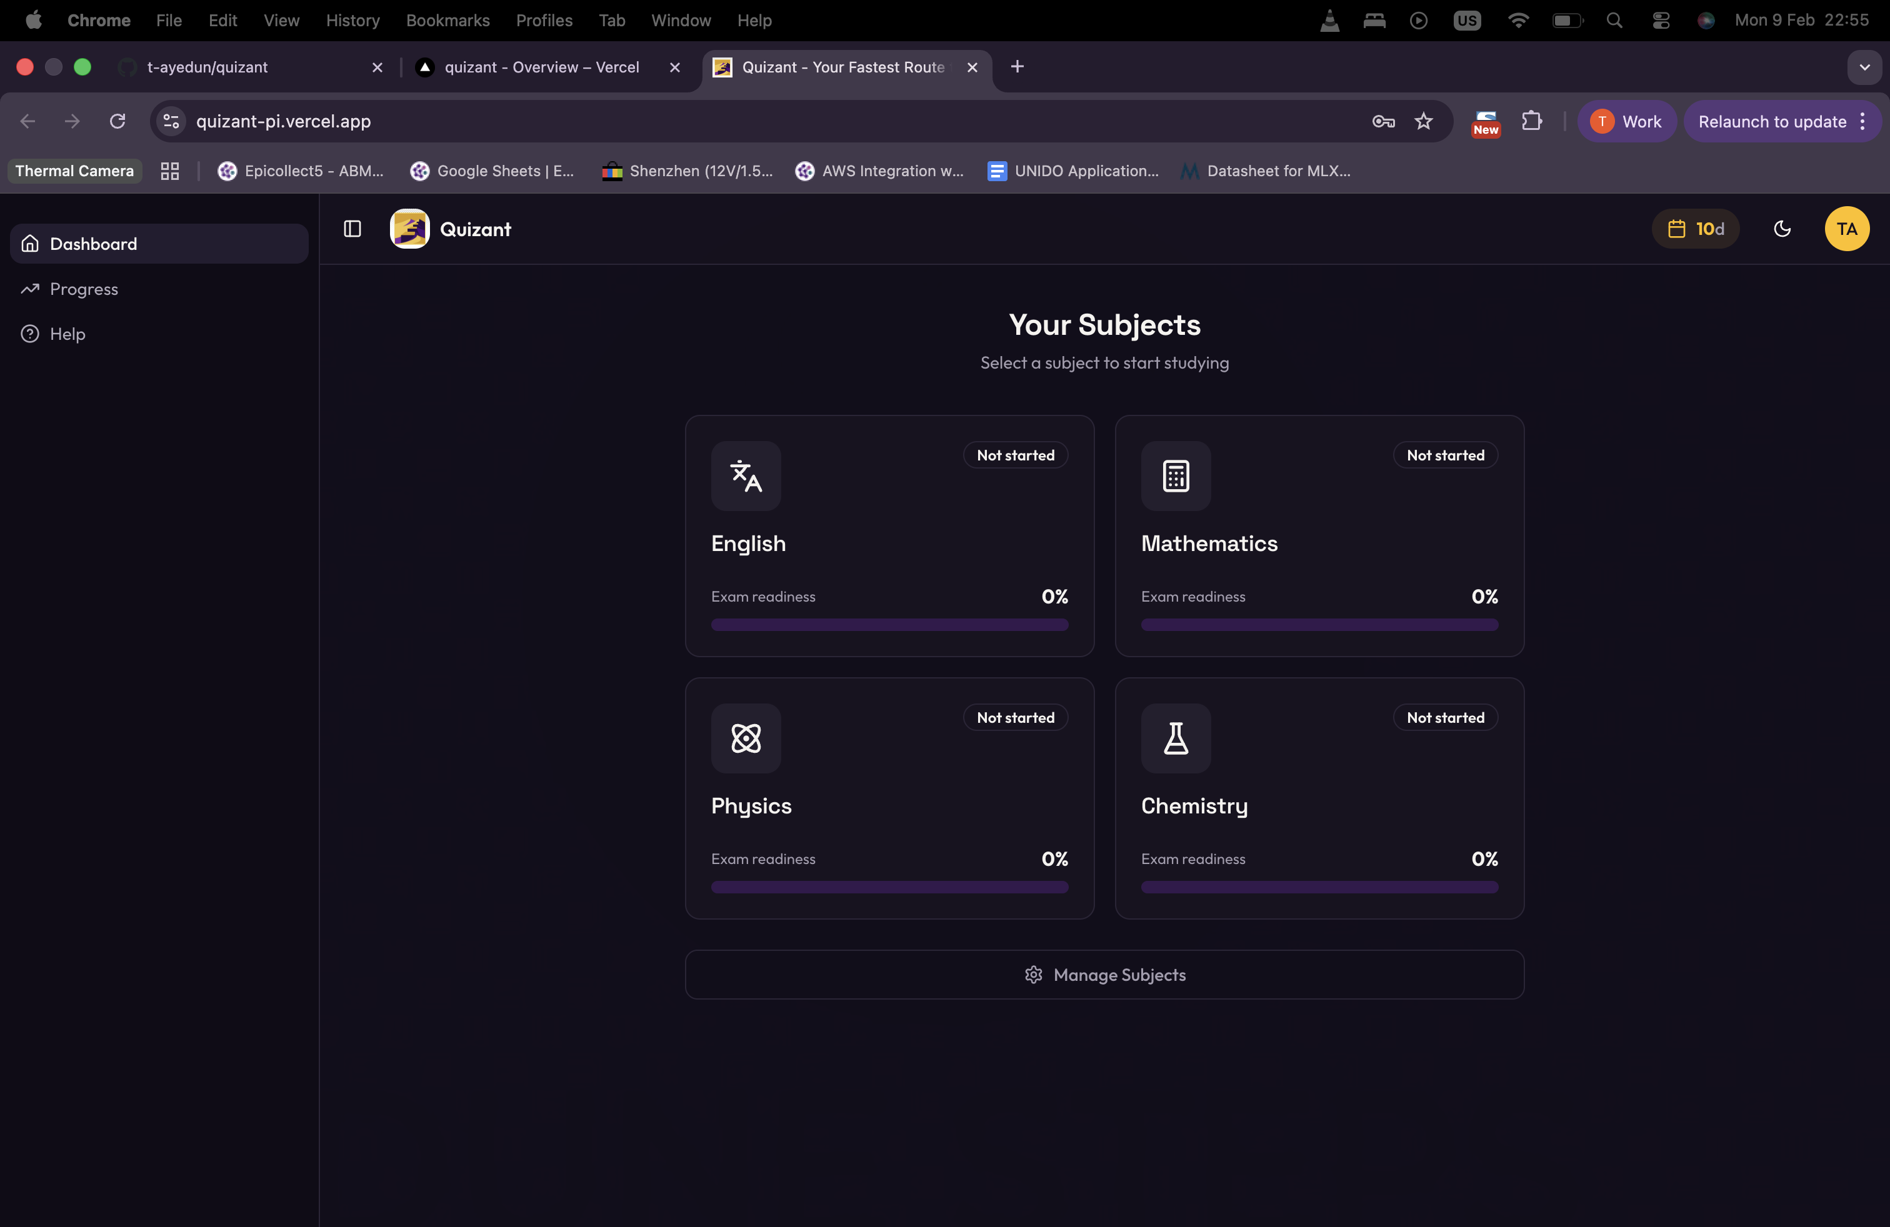Click the Manage Subjects button
Screen dimensions: 1890x1227
[x=1104, y=975]
